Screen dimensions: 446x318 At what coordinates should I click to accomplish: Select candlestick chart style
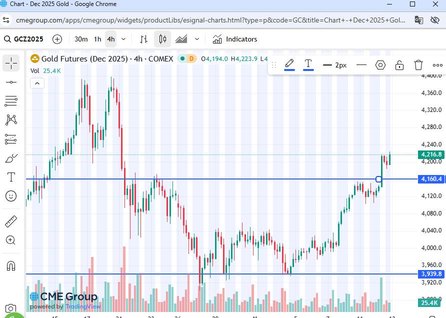[162, 39]
